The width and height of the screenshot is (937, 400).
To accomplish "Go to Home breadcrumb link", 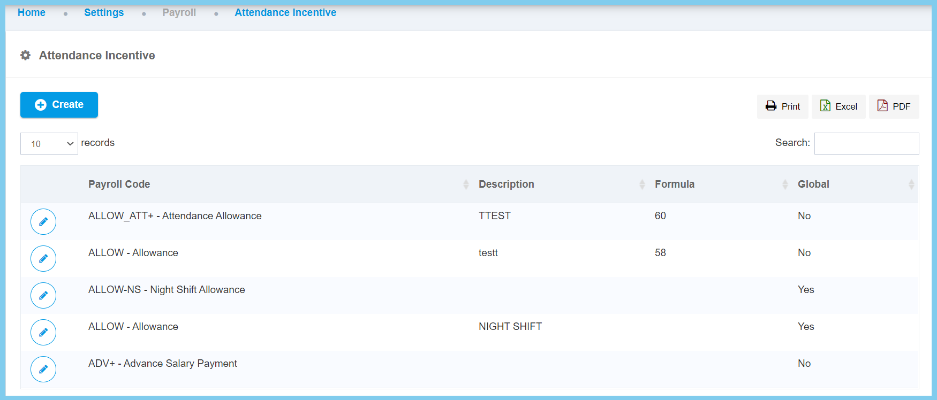I will (x=32, y=13).
